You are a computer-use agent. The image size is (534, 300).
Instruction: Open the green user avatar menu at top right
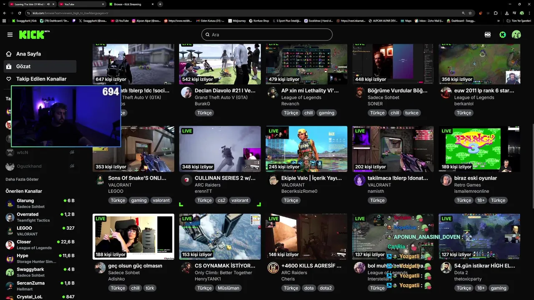tap(516, 35)
